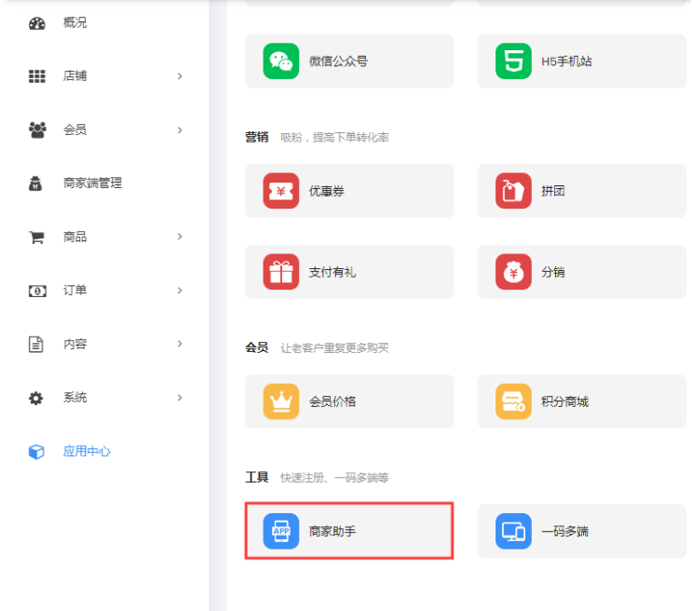Viewport: 692px width, 611px height.
Task: Open the red coupon (优惠券) icon
Action: coord(280,191)
